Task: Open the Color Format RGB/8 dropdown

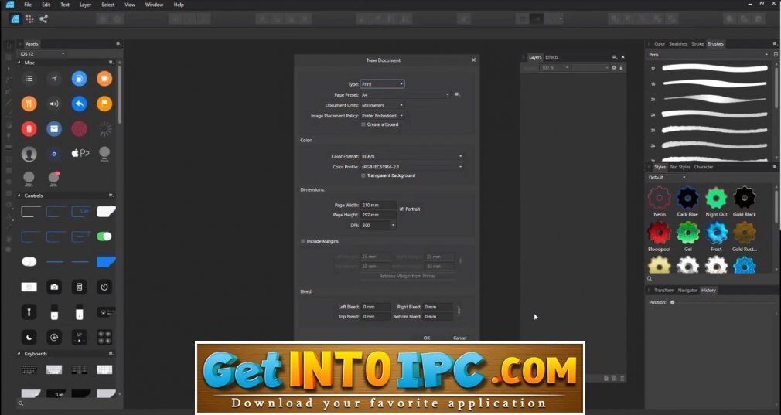Action: point(412,156)
